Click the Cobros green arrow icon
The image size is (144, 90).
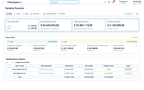click(8, 42)
